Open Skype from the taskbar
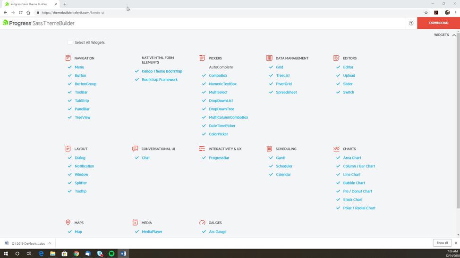This screenshot has width=460, height=258. coord(100,254)
